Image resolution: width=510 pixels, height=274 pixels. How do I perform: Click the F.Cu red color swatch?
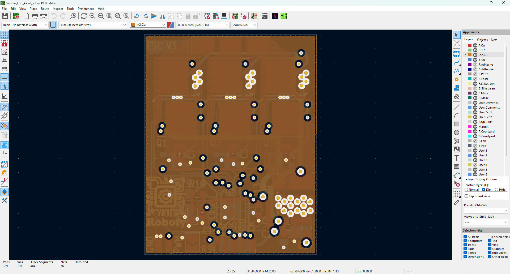(x=470, y=45)
